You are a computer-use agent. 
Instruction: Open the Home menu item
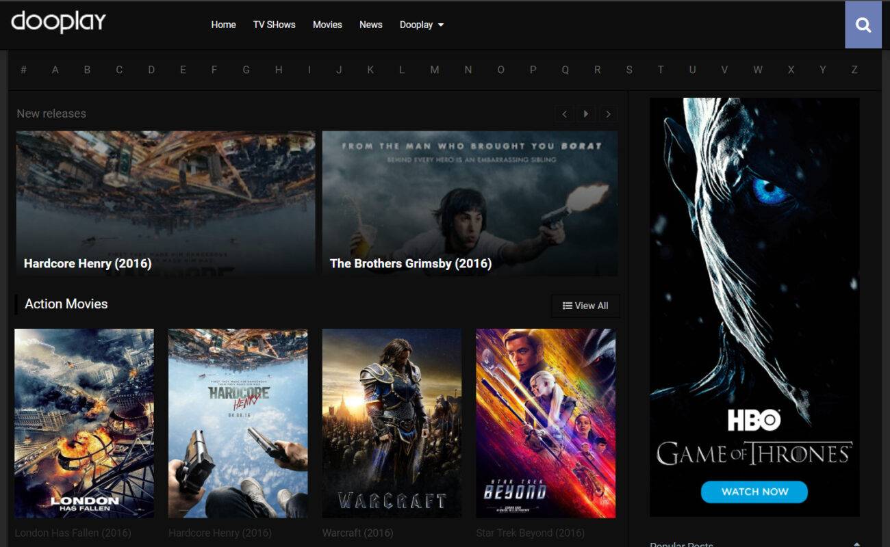[223, 25]
